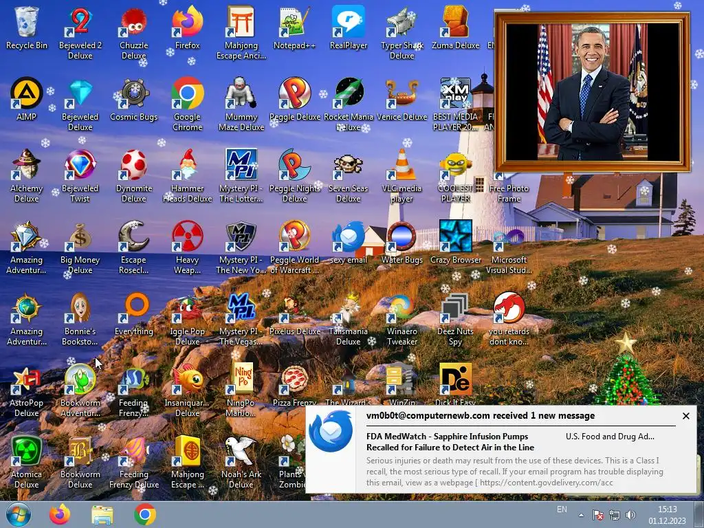Select Noah's Ark Deluxe icon
Viewport: 704px width, 528px height.
[x=241, y=461]
